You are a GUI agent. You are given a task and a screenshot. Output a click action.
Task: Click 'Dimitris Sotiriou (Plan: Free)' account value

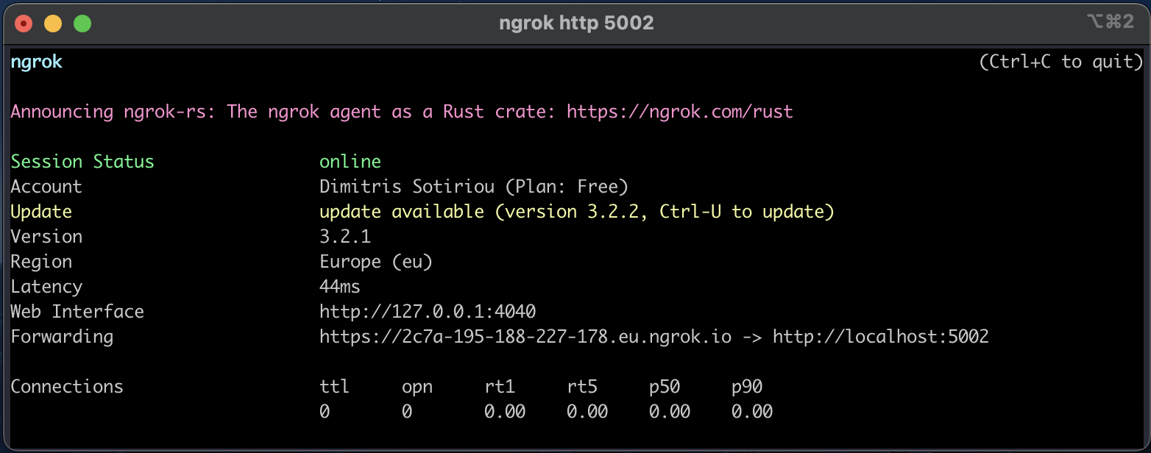coord(474,187)
